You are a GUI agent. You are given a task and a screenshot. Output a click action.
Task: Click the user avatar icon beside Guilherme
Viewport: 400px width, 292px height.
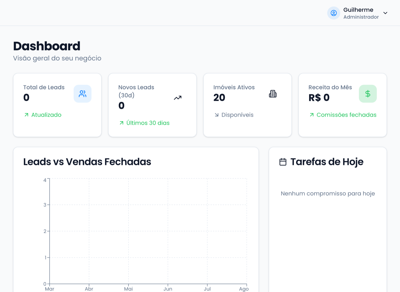[x=334, y=13]
